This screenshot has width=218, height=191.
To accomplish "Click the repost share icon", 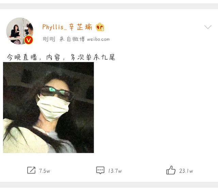I will (x=31, y=170).
